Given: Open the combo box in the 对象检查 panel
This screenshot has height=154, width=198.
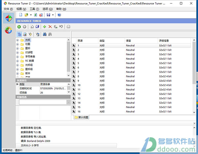Looking at the screenshot, I should 69,102.
